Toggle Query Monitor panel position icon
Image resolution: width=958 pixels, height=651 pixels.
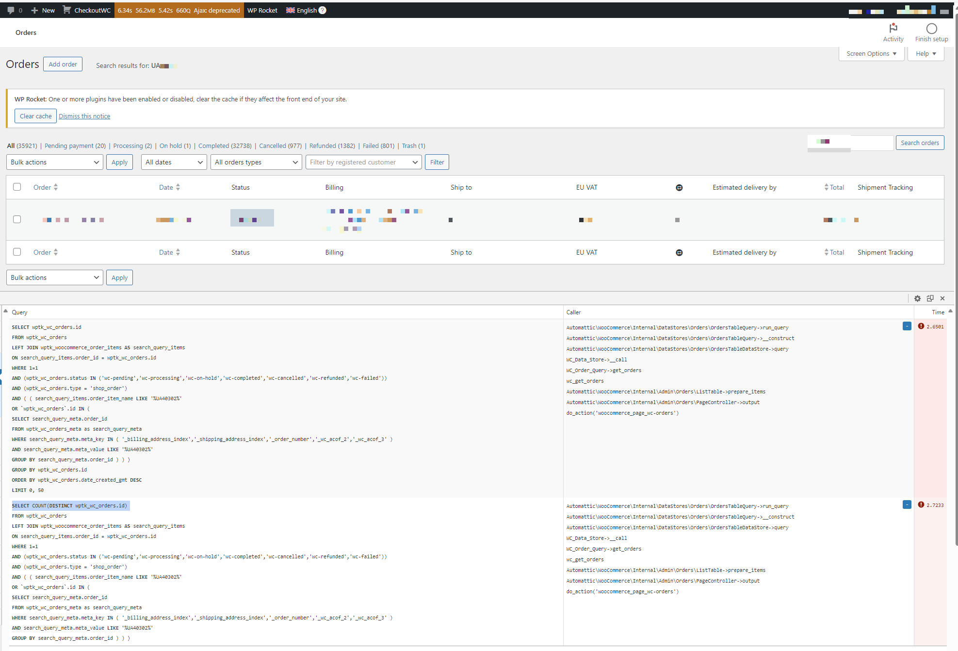click(x=930, y=298)
